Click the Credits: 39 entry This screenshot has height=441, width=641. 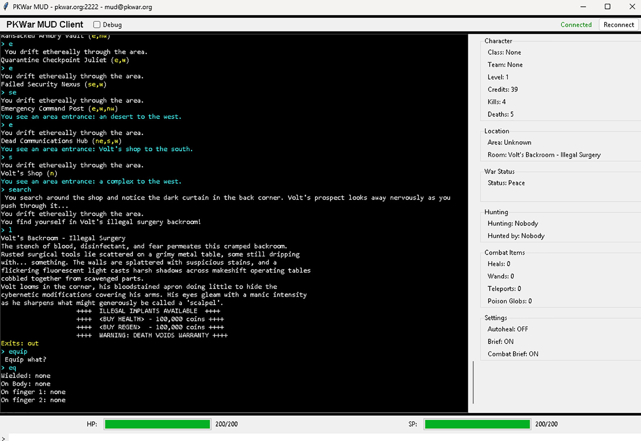click(502, 89)
